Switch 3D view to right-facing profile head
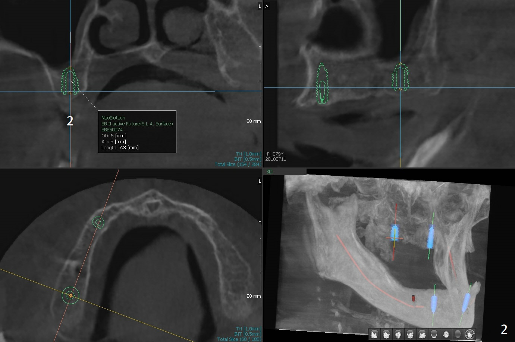515x342 pixels. click(x=422, y=334)
